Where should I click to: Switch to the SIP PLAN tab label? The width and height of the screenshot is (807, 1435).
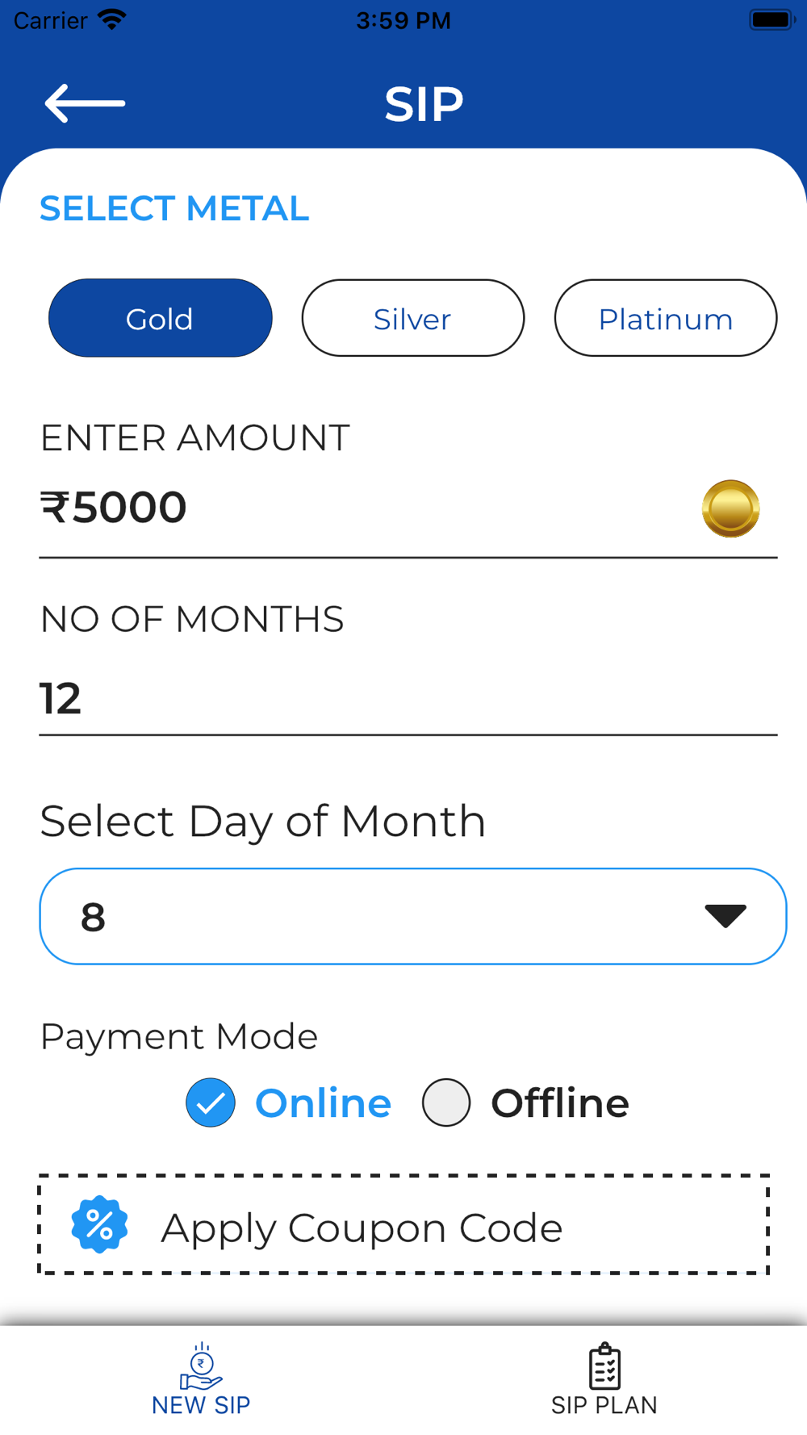[x=604, y=1405]
